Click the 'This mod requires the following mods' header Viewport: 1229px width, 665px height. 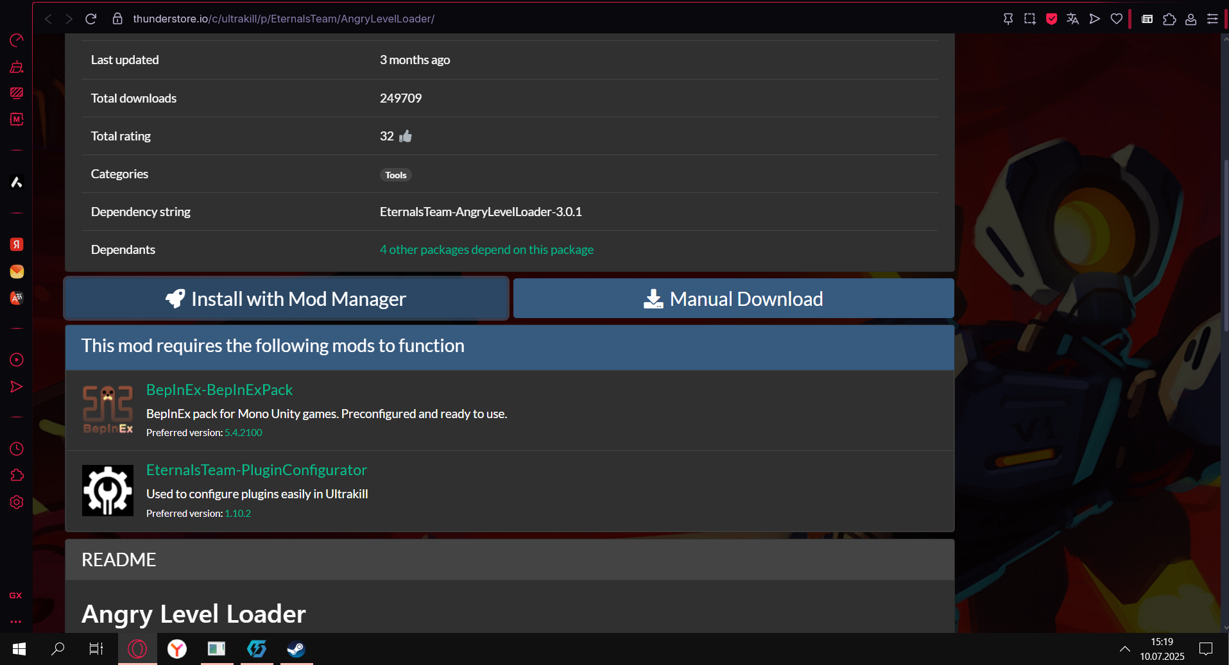[510, 346]
